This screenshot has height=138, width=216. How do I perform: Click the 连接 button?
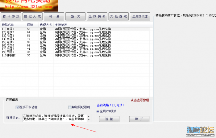point(109,119)
